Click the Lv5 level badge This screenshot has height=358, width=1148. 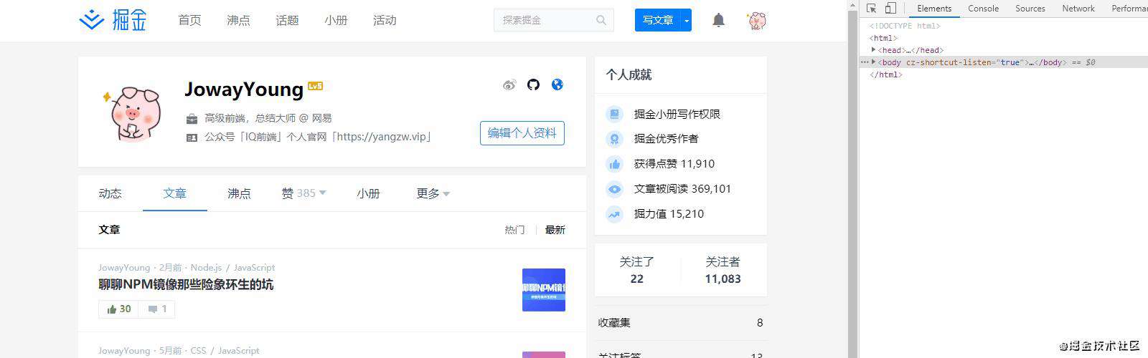point(315,86)
